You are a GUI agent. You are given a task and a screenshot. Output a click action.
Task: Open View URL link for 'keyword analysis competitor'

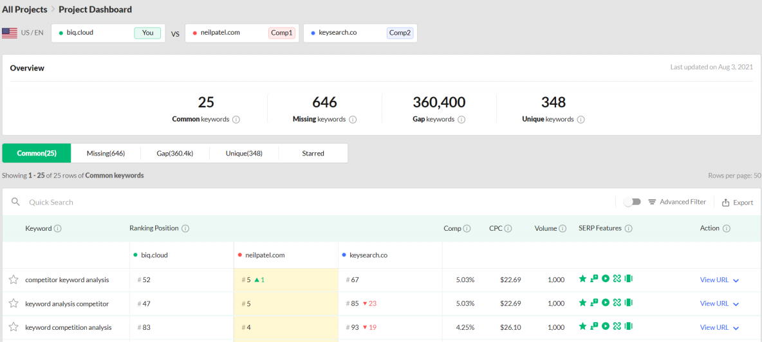point(714,303)
